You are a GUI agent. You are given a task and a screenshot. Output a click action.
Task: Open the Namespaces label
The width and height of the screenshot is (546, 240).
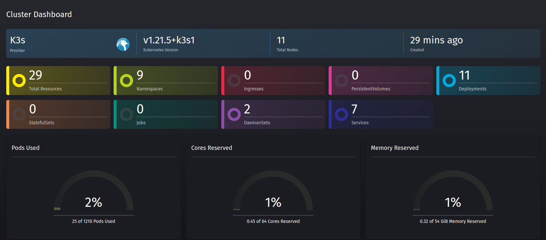150,89
